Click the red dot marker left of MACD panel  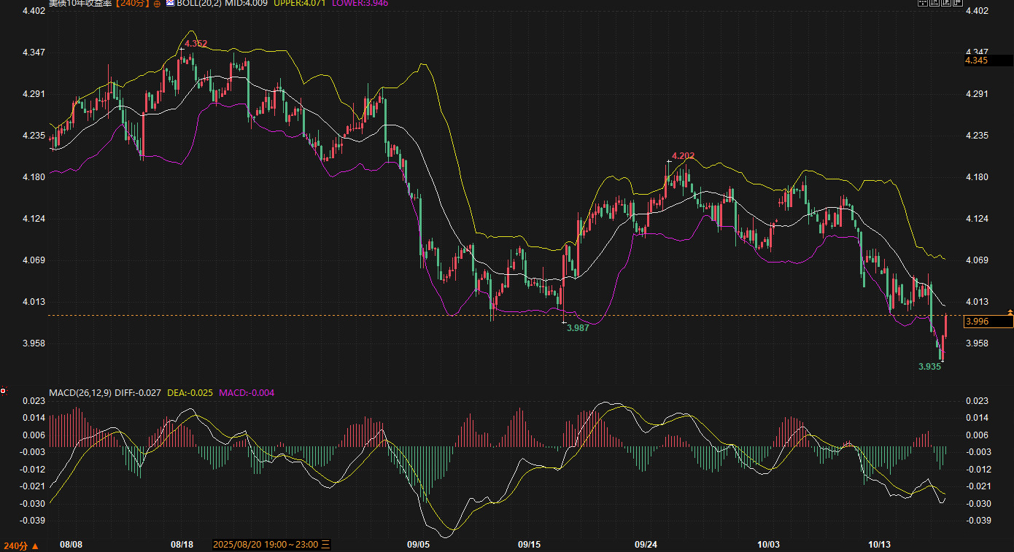[x=3, y=392]
